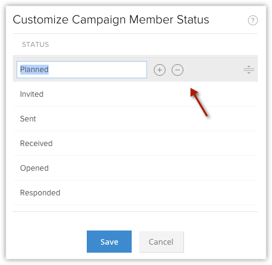Image resolution: width=272 pixels, height=265 pixels.
Task: Click the Cancel button
Action: [x=161, y=242]
